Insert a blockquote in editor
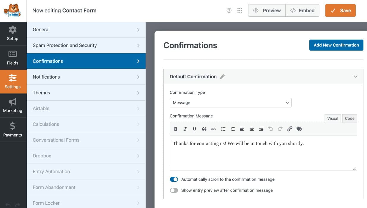 tap(204, 129)
